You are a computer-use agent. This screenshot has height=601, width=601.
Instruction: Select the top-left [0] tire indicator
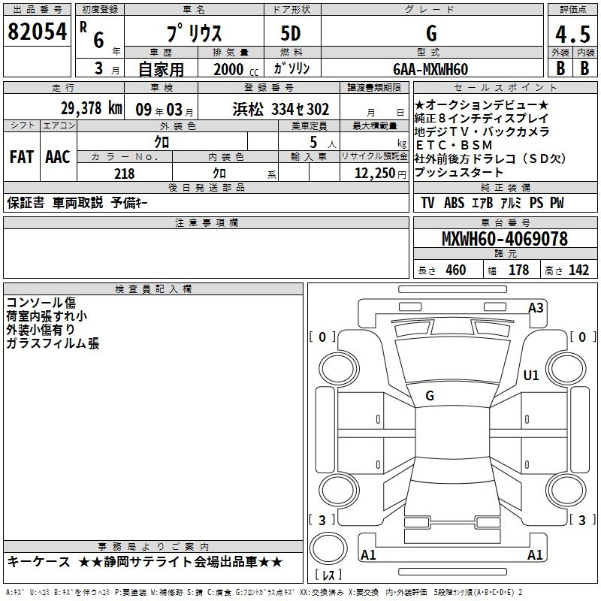[323, 337]
